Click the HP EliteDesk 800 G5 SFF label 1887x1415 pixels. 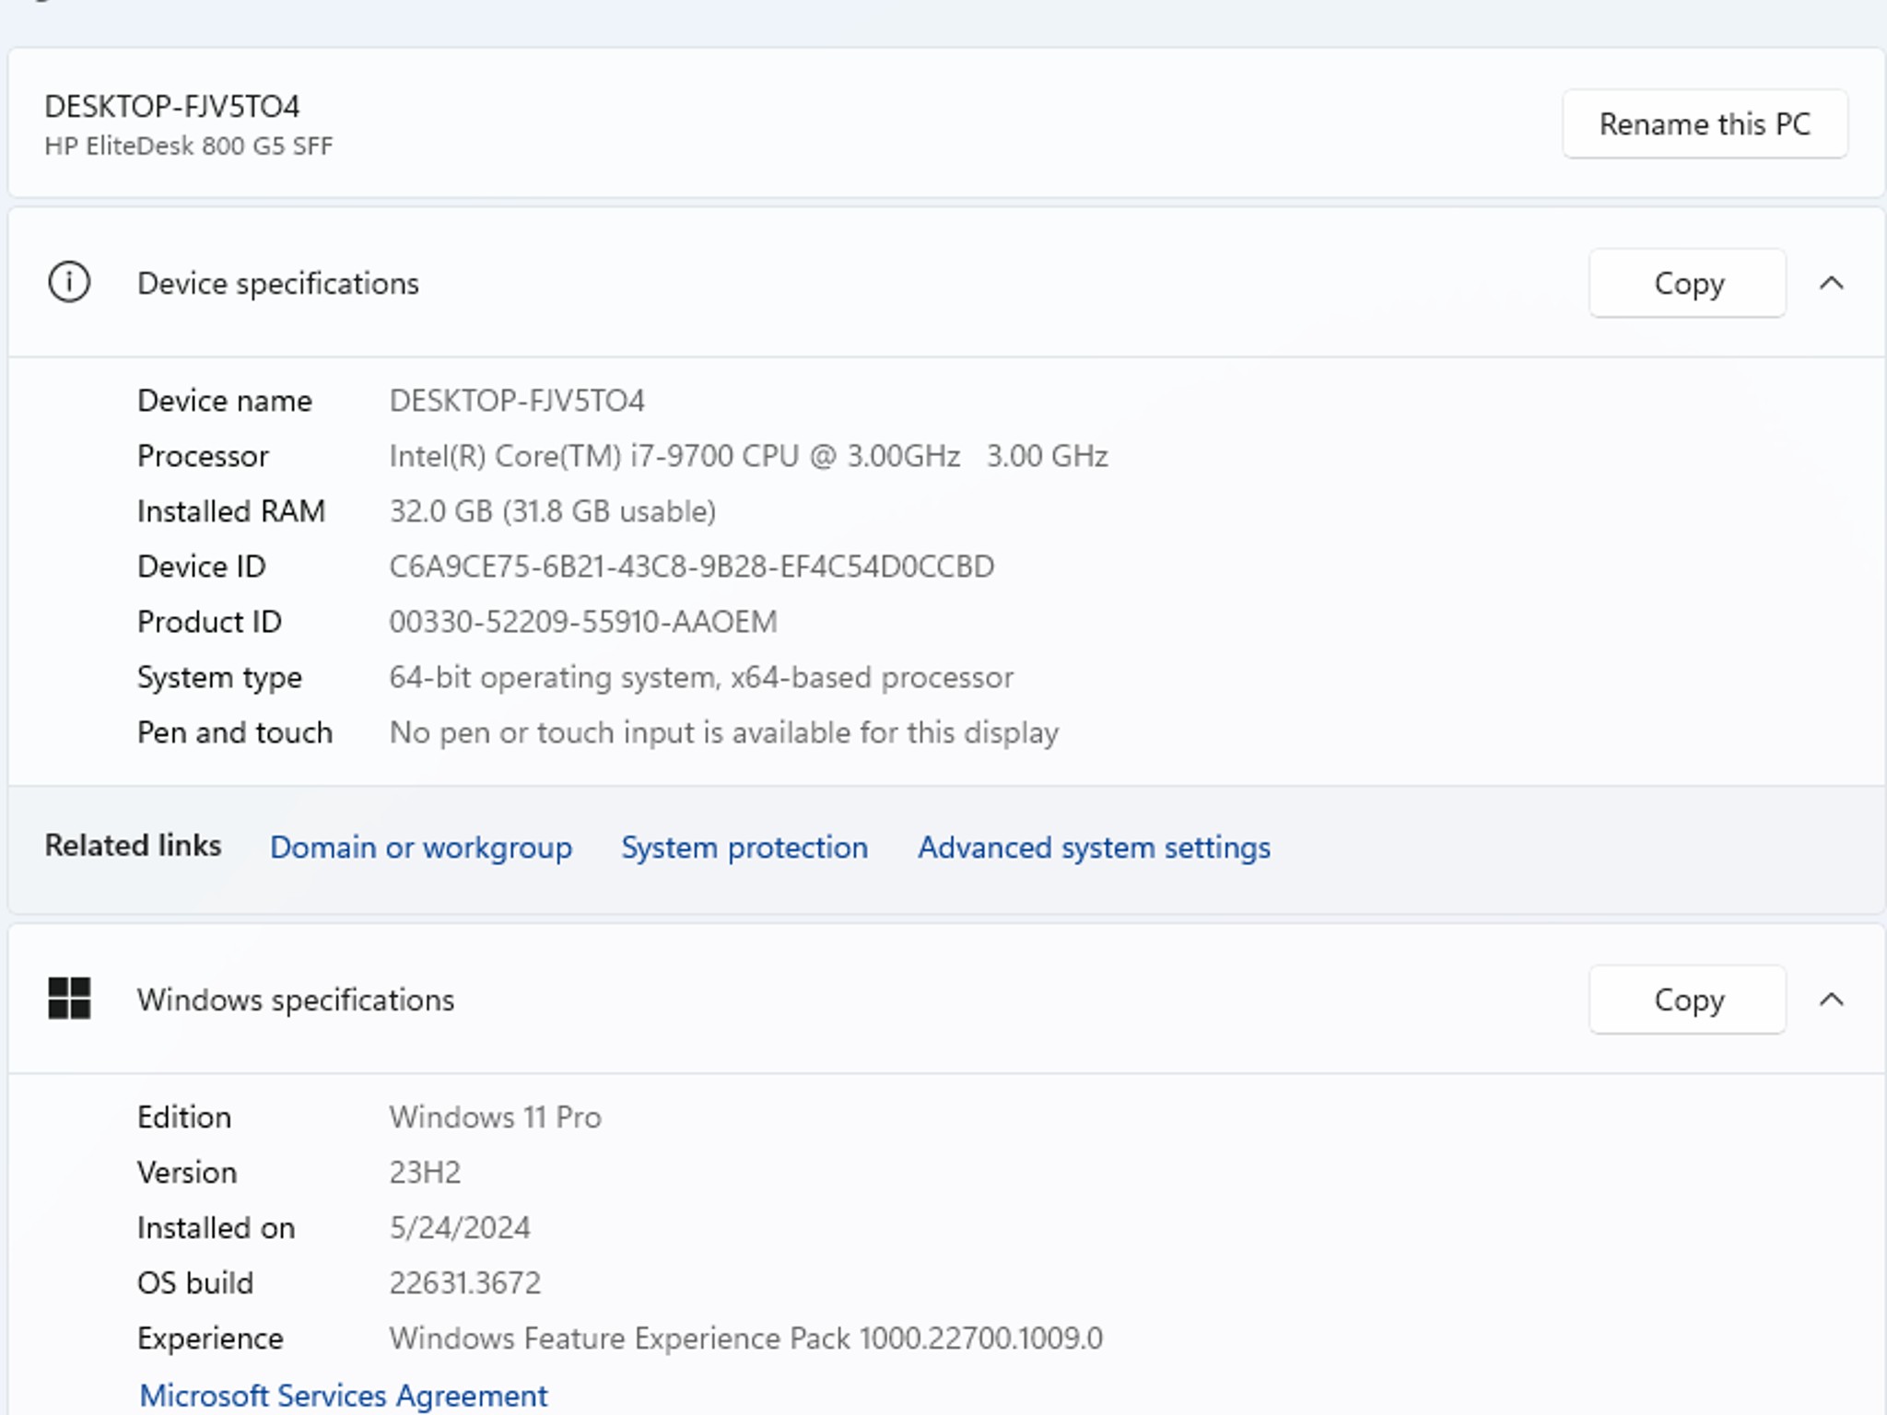(x=189, y=144)
